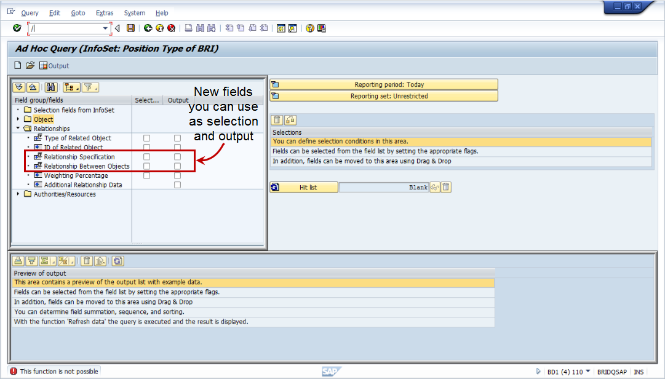This screenshot has width=665, height=379.
Task: Click the First Page icon
Action: pyautogui.click(x=229, y=28)
